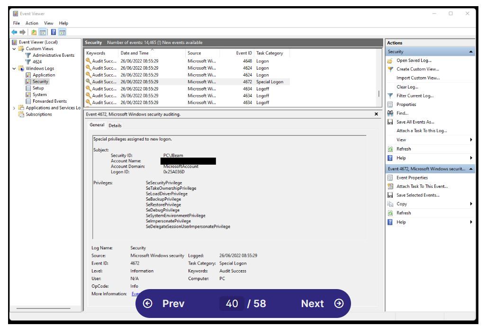
Task: Click Create Custom View action
Action: click(x=417, y=69)
